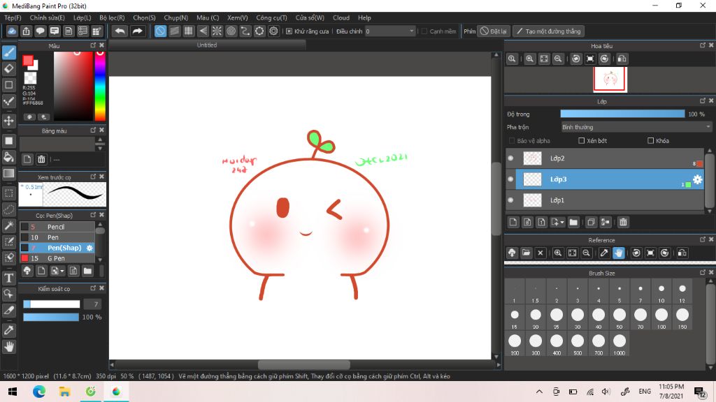Create a layer folder in the layer panel
This screenshot has width=716, height=402.
coord(573,222)
